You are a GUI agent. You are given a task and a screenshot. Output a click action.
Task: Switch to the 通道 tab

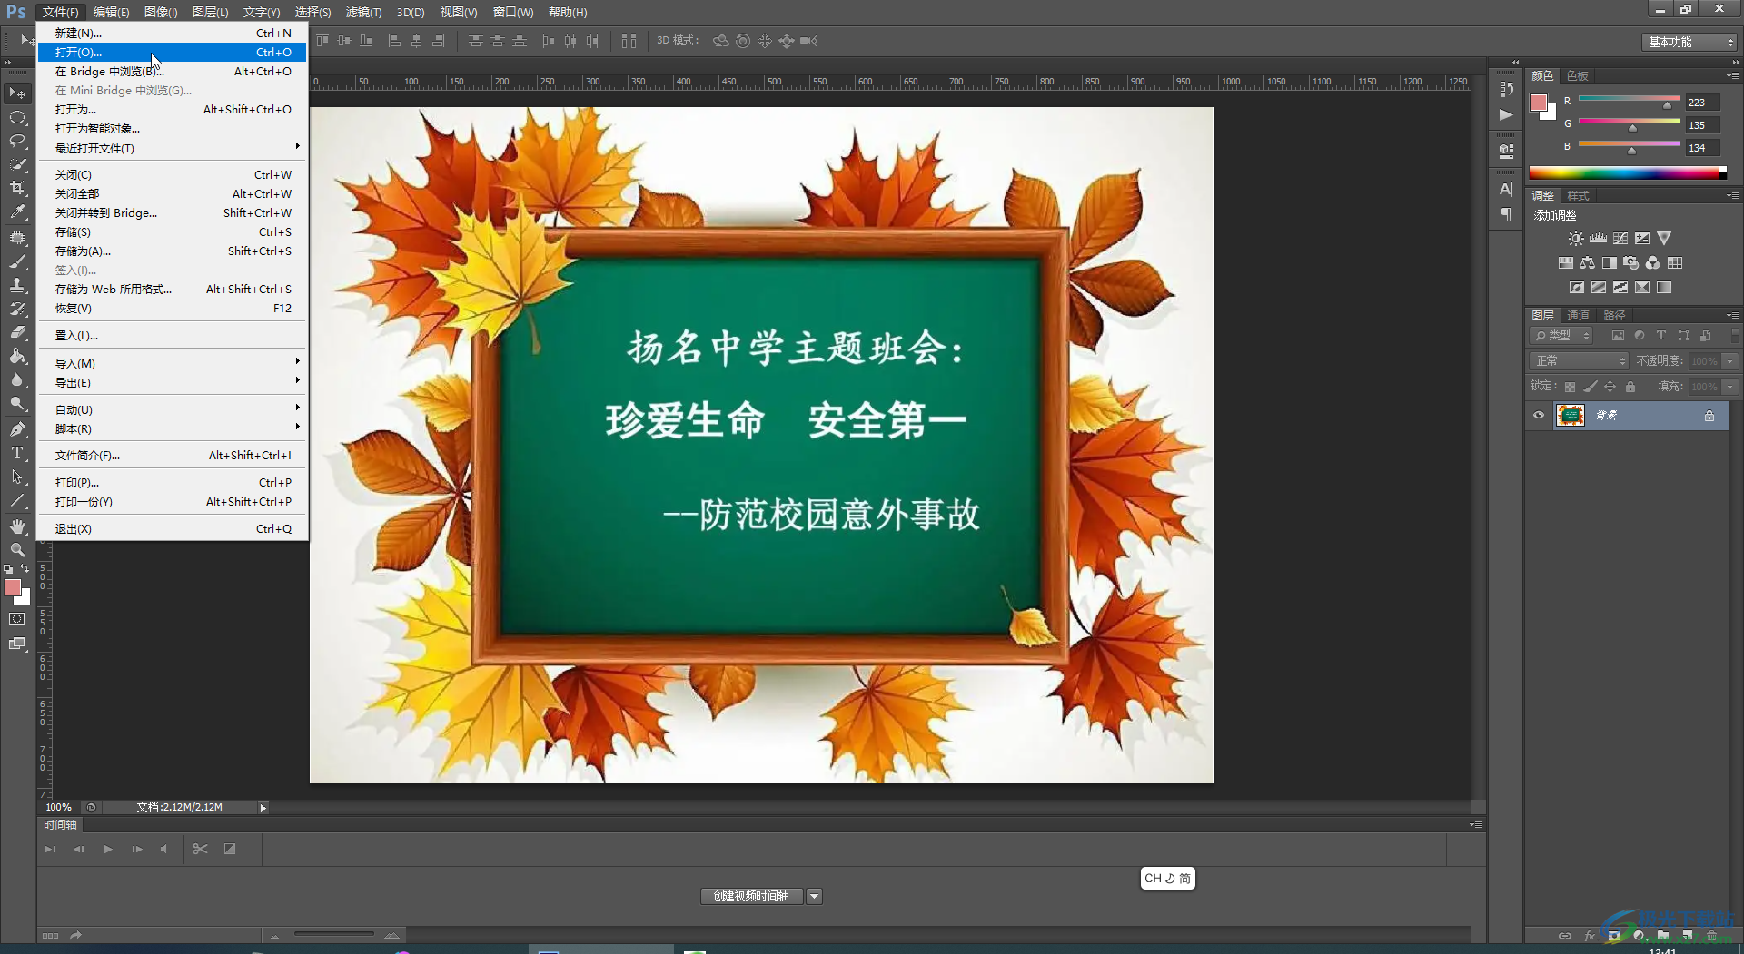[1579, 315]
